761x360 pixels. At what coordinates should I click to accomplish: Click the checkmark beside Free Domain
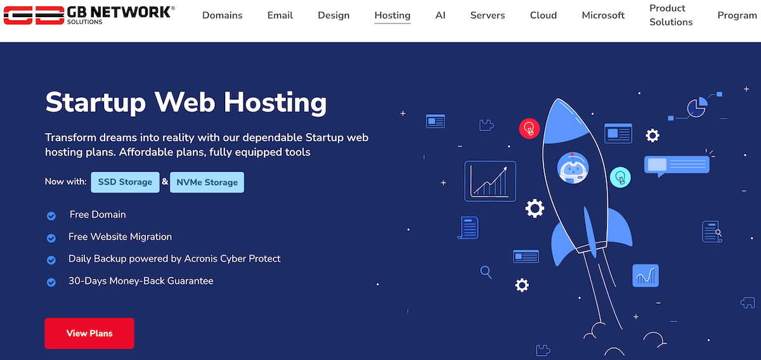[51, 216]
